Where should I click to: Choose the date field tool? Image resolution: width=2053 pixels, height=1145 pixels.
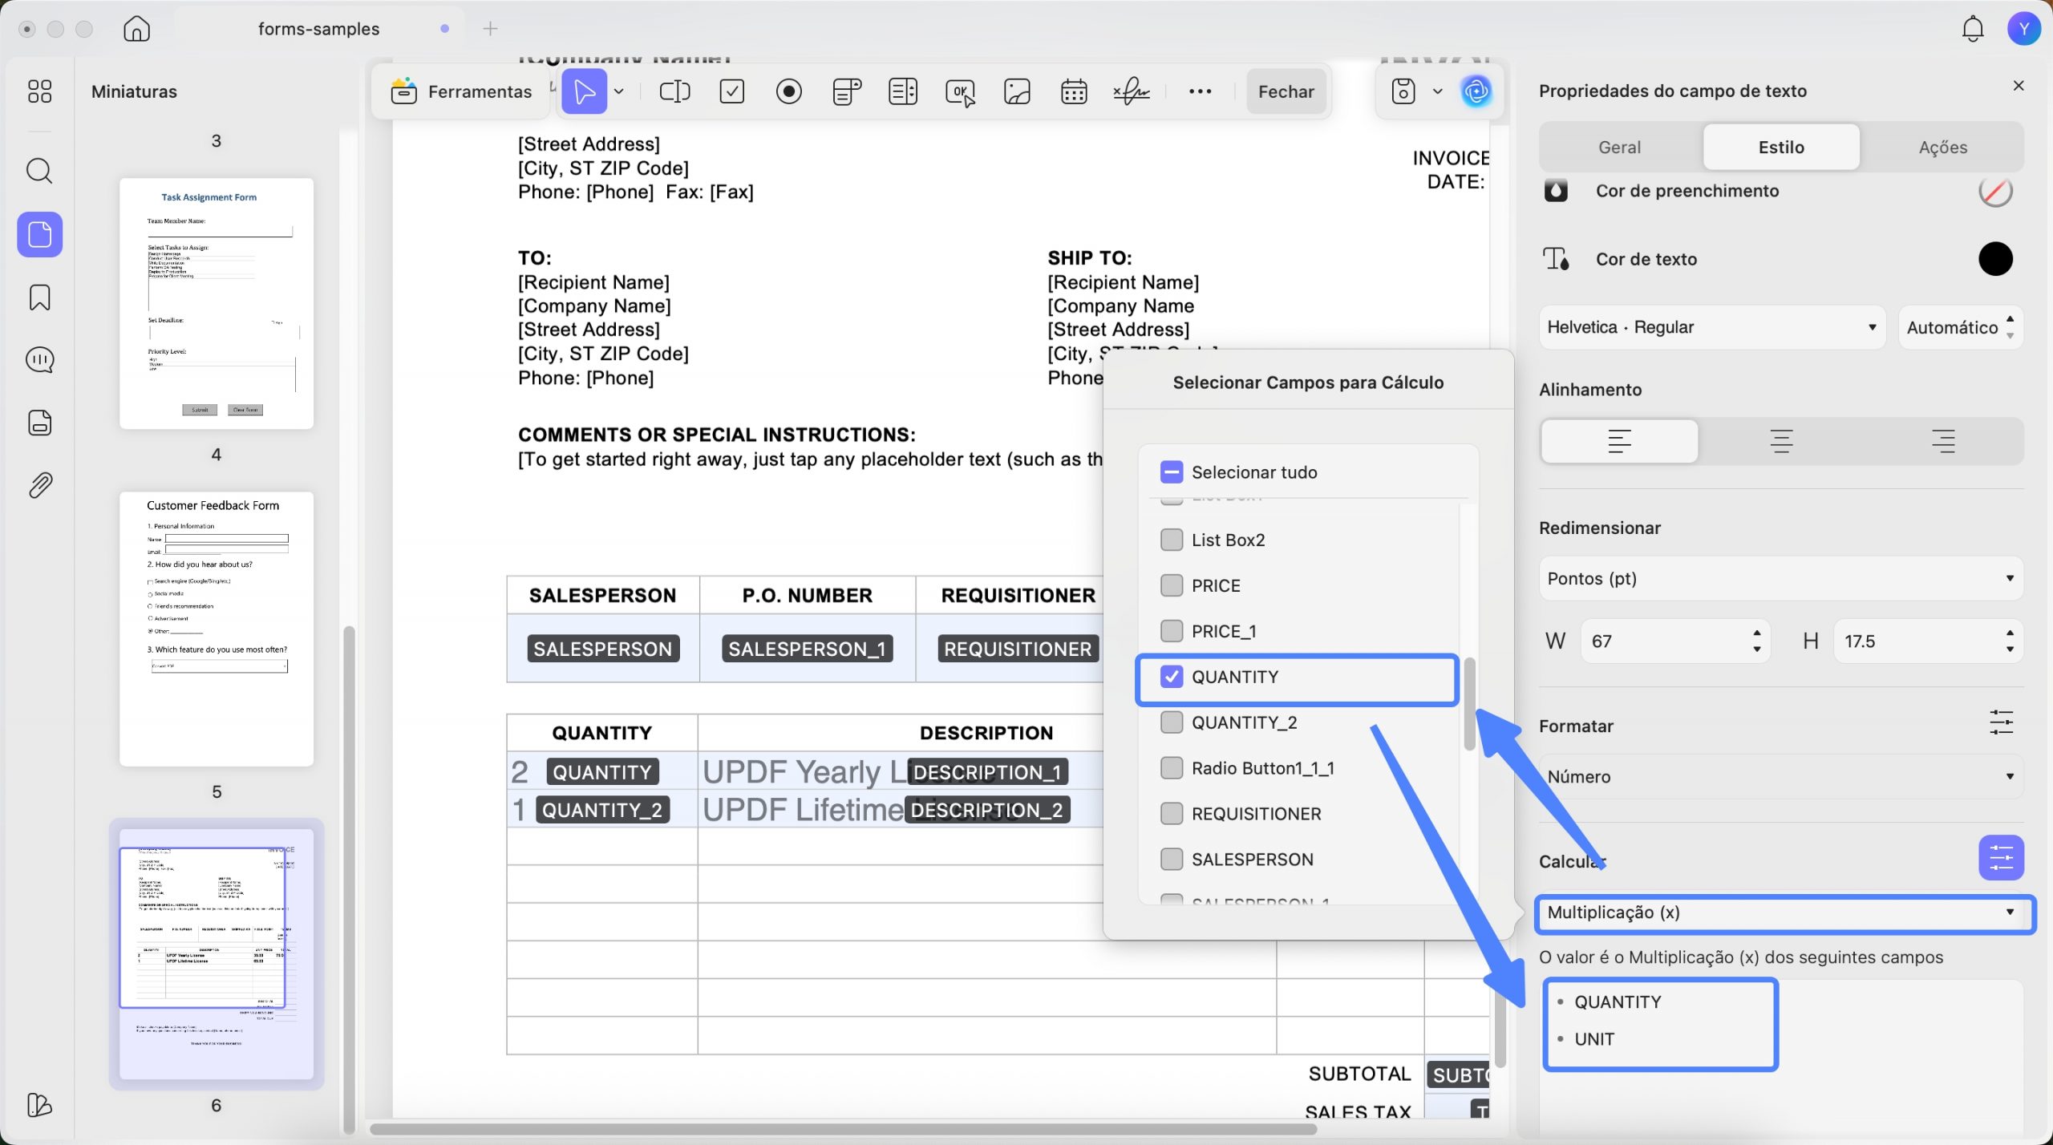coord(1074,91)
